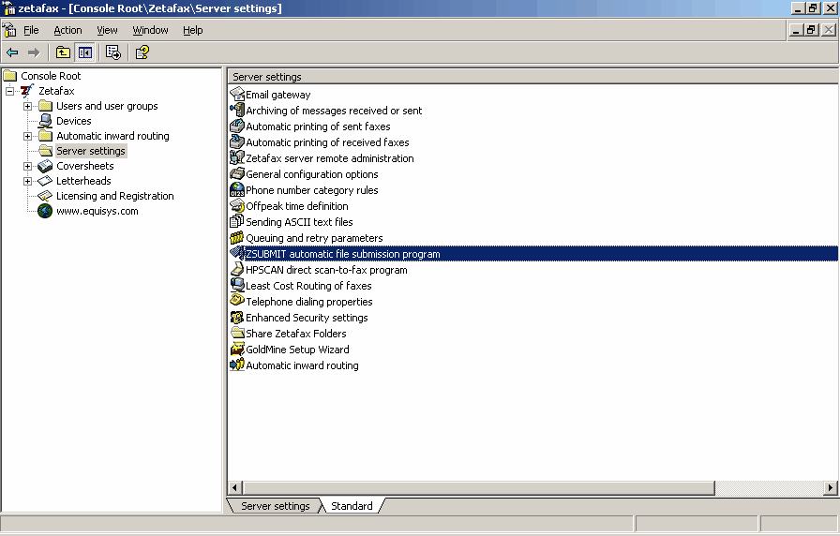
Task: Switch to the Standard tab
Action: point(352,506)
